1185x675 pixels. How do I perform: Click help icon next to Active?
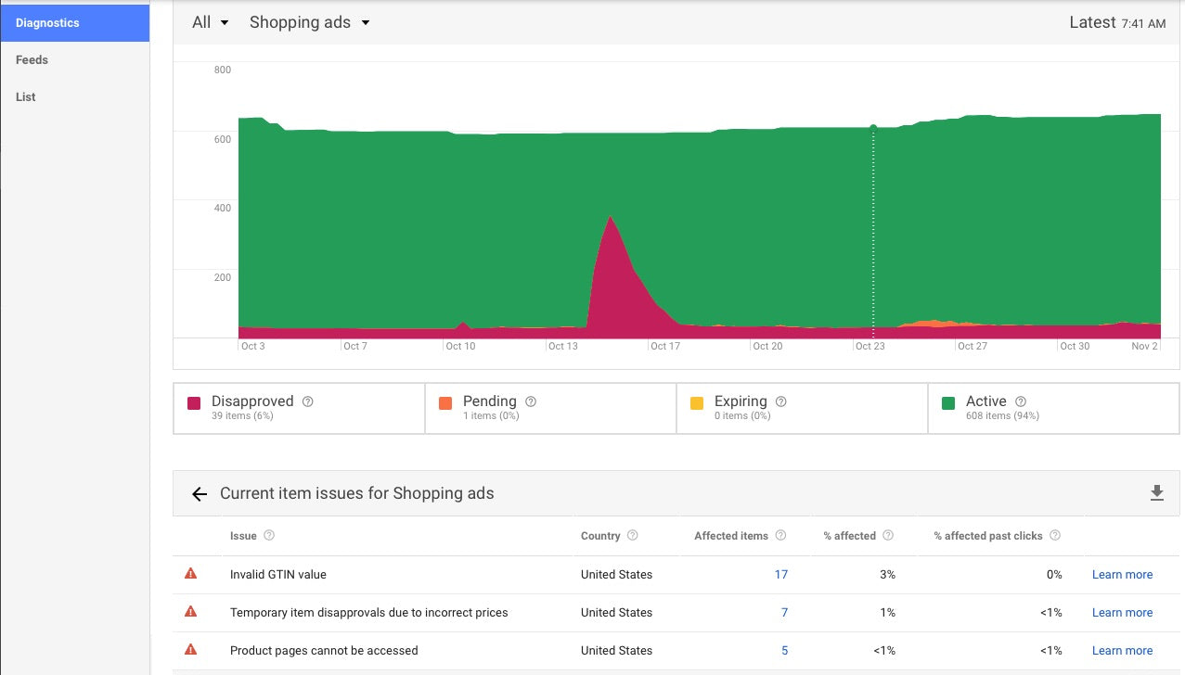tap(1021, 401)
